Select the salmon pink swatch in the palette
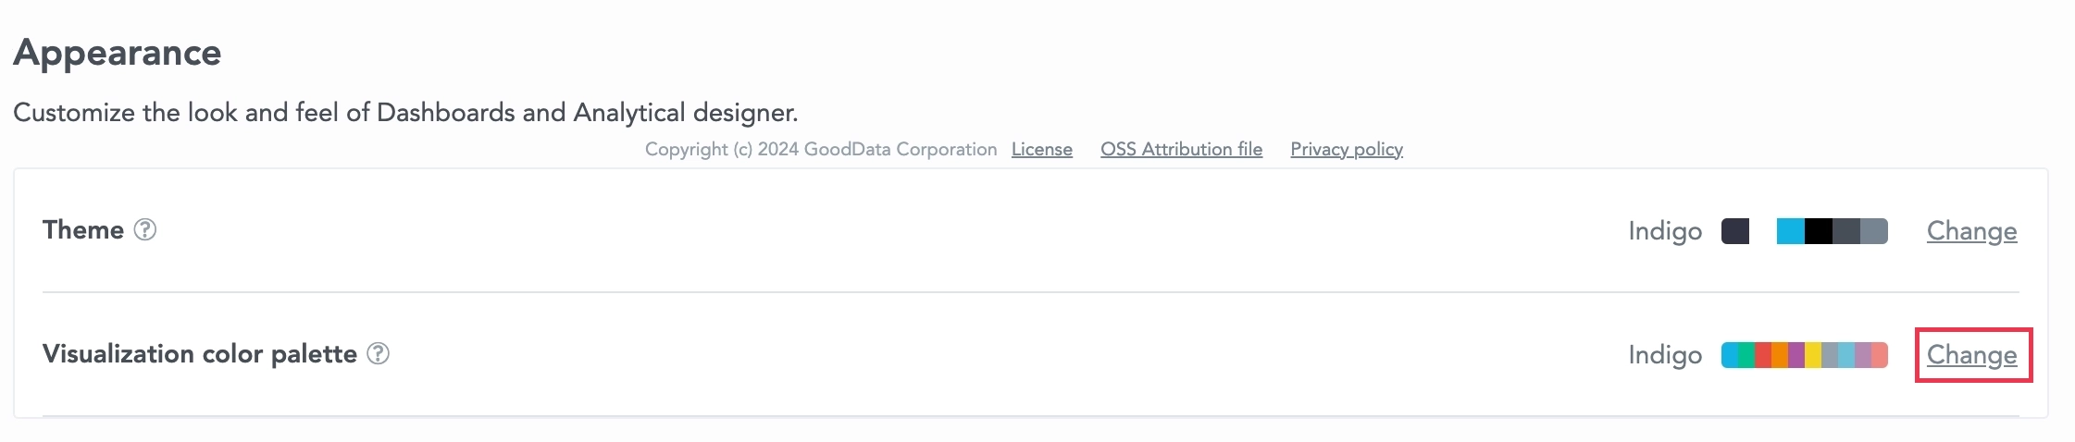Image resolution: width=2075 pixels, height=442 pixels. coord(1880,355)
